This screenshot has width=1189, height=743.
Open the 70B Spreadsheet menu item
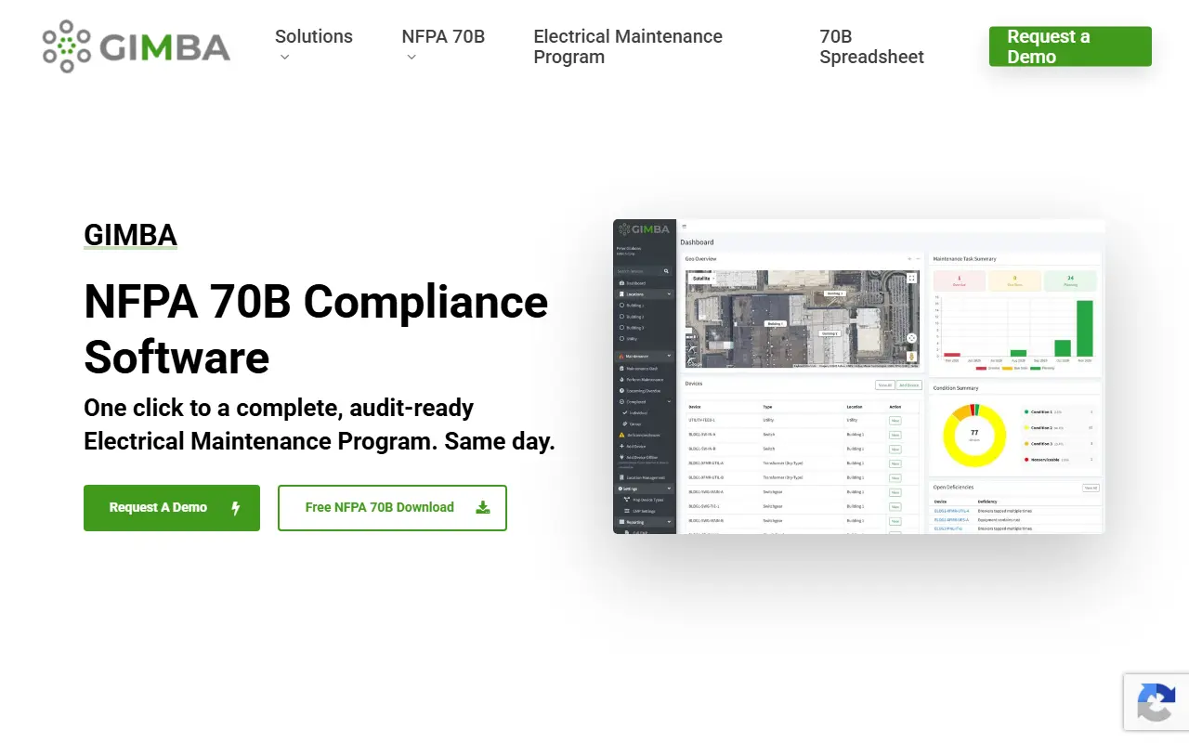pyautogui.click(x=872, y=46)
